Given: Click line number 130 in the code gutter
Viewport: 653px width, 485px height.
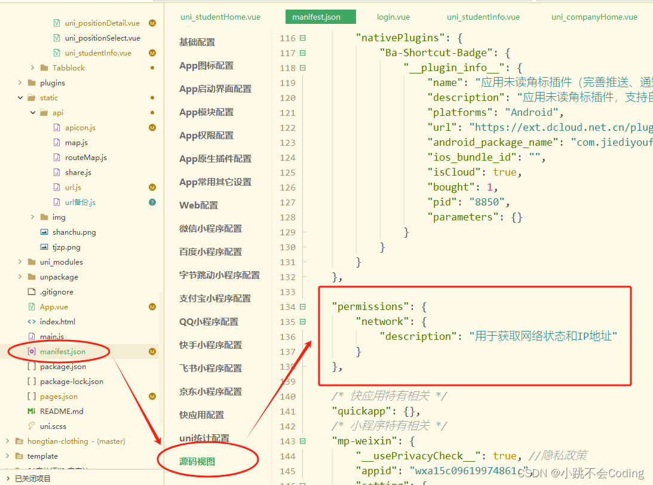Looking at the screenshot, I should click(287, 247).
